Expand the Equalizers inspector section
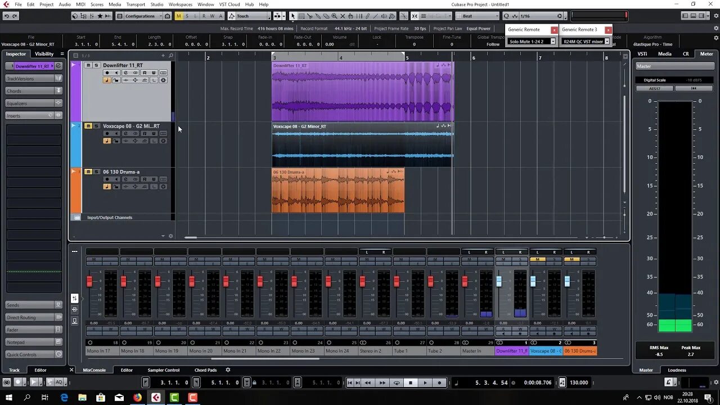Image resolution: width=720 pixels, height=405 pixels. pyautogui.click(x=34, y=103)
